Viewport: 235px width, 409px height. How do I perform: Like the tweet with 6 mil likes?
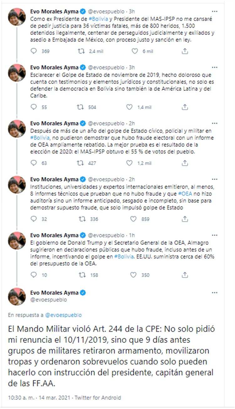click(x=134, y=51)
